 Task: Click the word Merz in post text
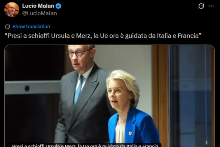pos(83,36)
